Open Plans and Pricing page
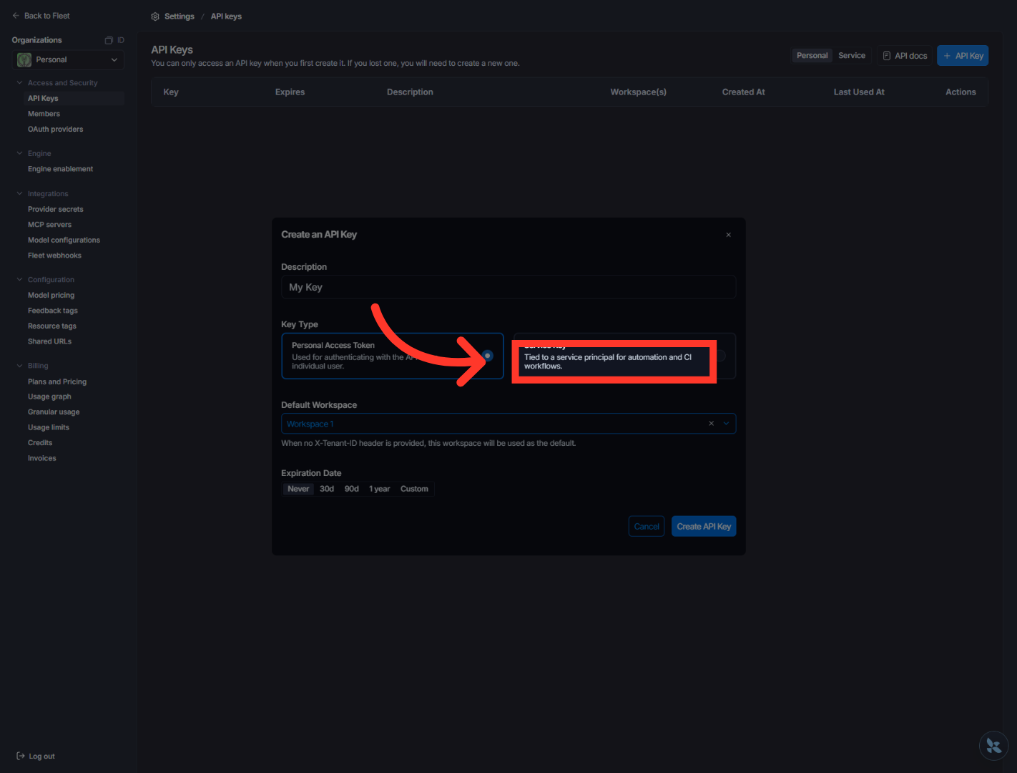 point(57,382)
